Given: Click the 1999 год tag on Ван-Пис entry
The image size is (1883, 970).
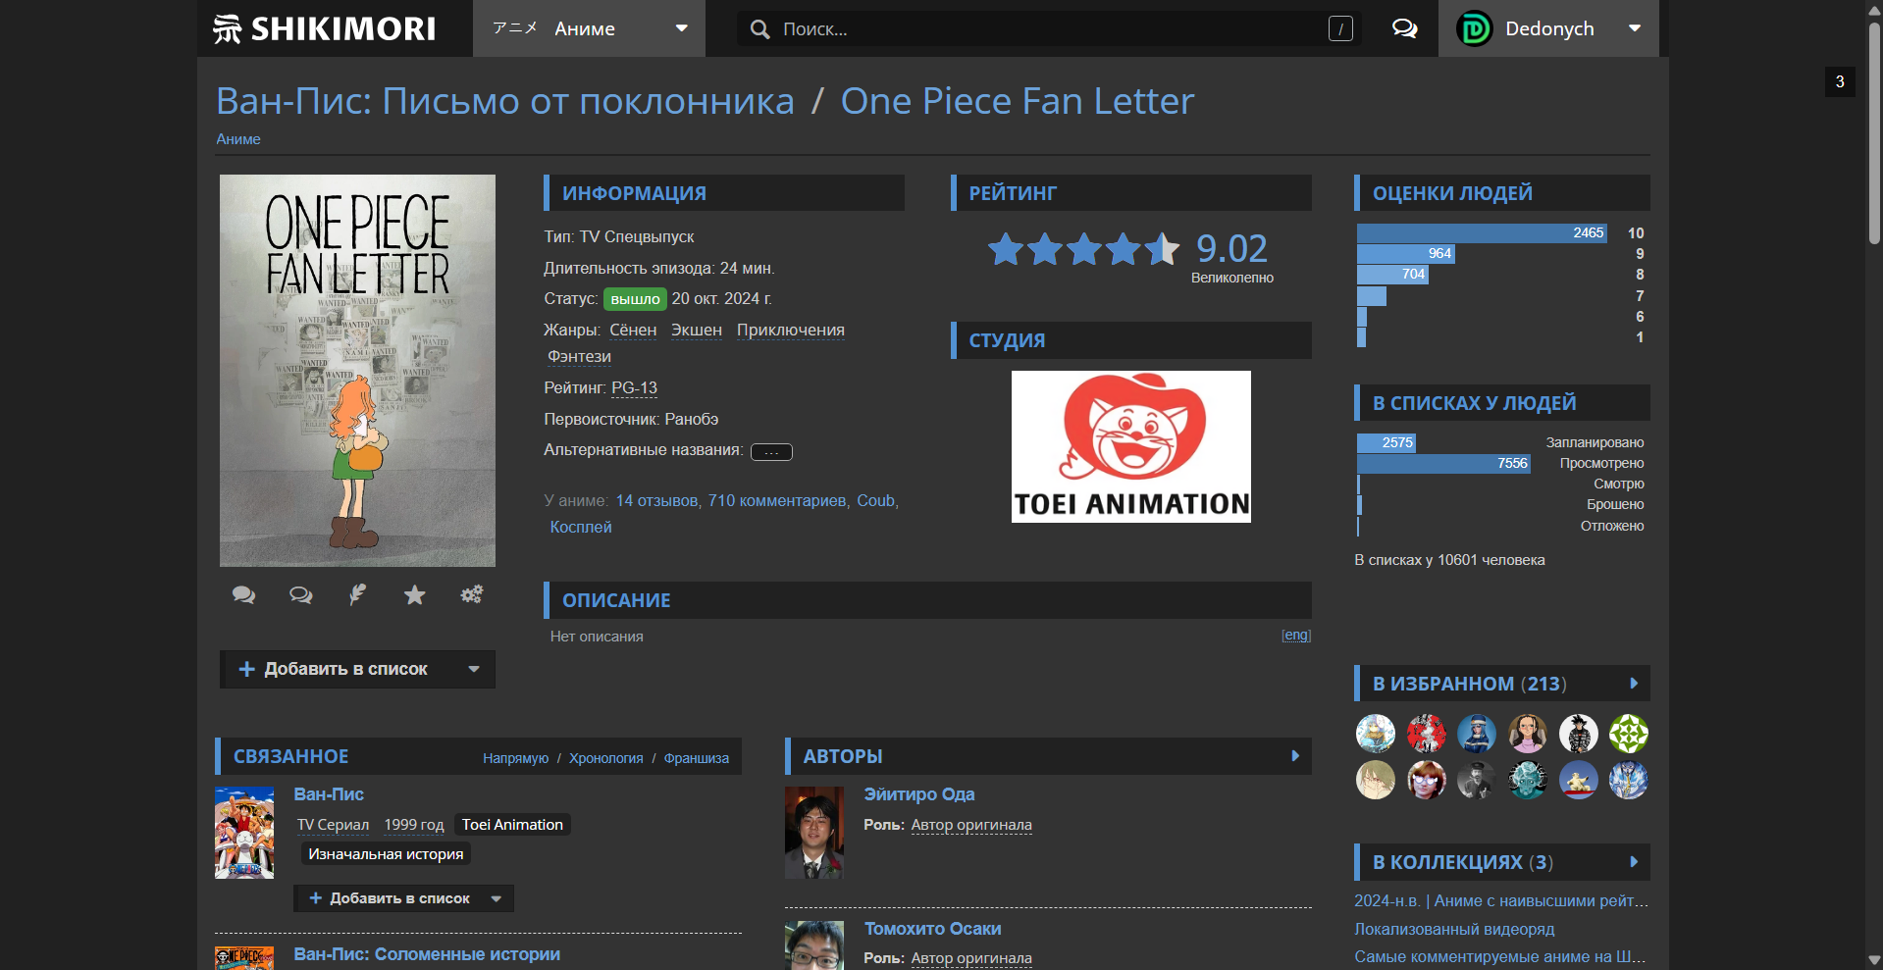Looking at the screenshot, I should [414, 825].
